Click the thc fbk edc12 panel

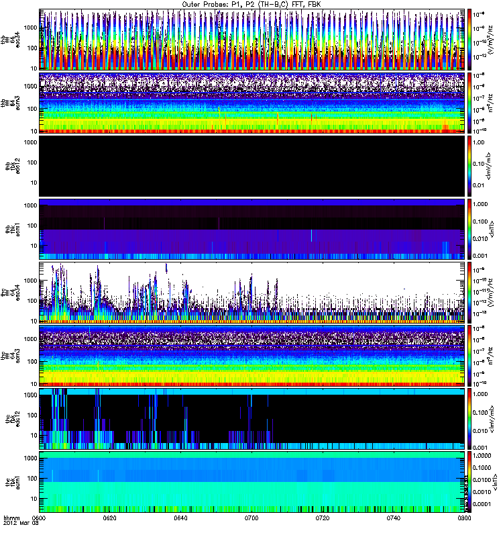click(x=251, y=418)
